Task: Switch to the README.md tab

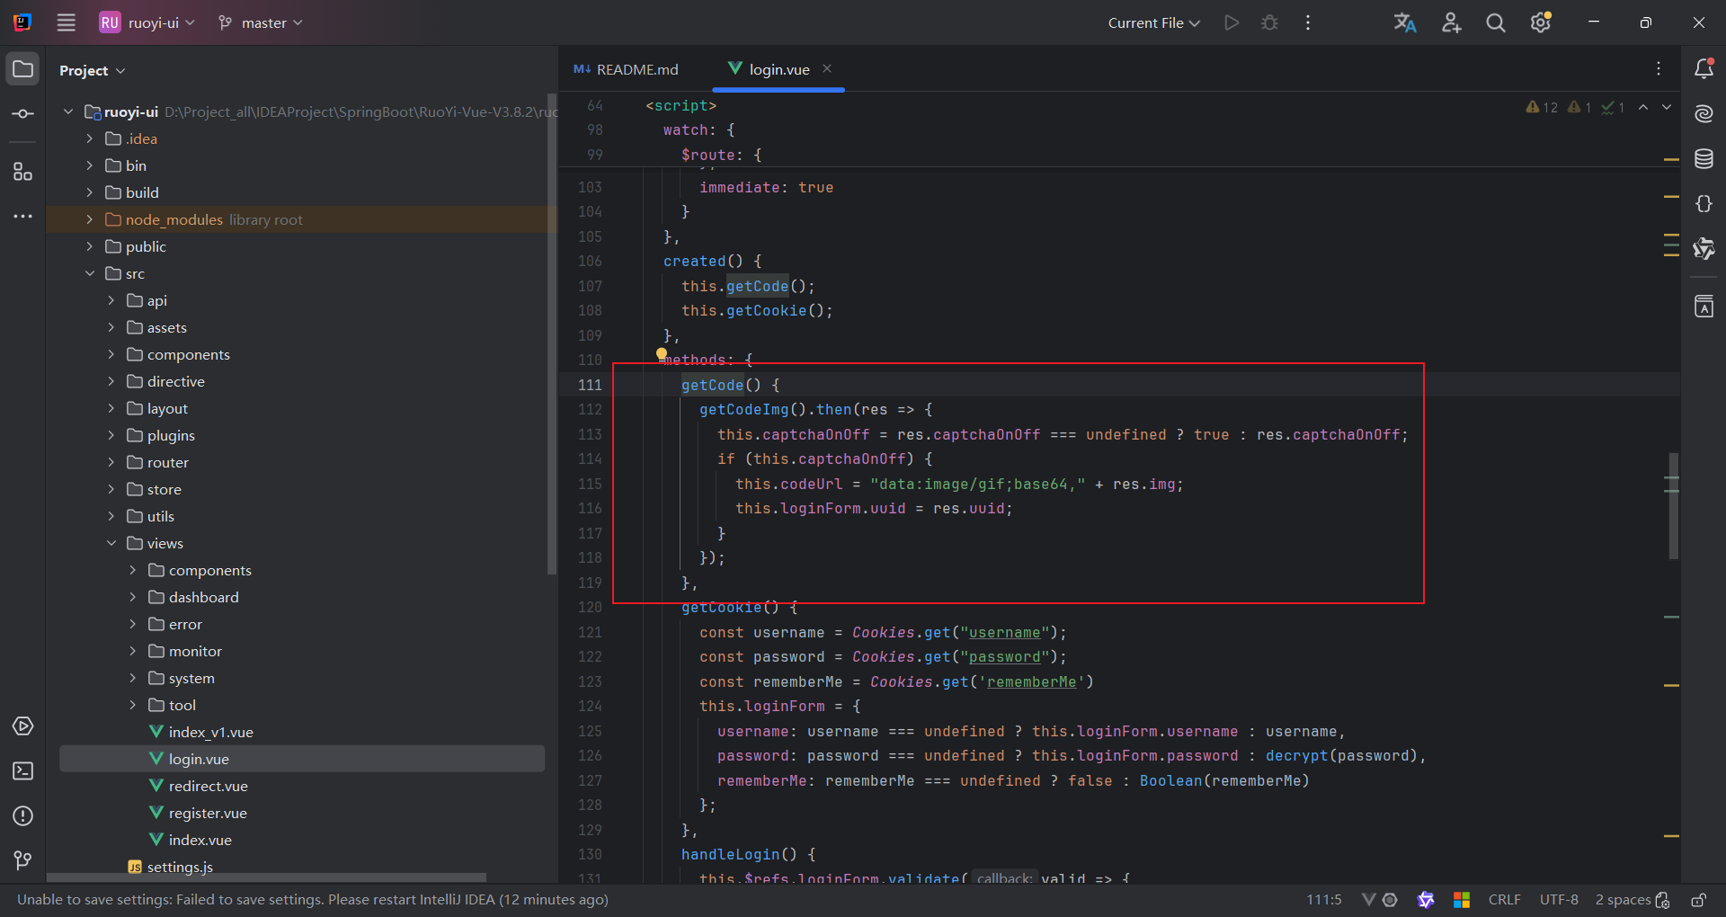Action: 627,69
